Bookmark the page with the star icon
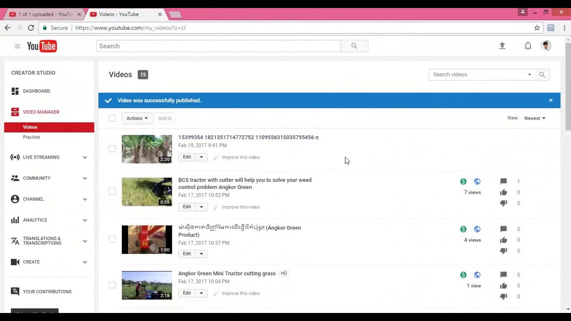The height and width of the screenshot is (321, 571). [537, 28]
